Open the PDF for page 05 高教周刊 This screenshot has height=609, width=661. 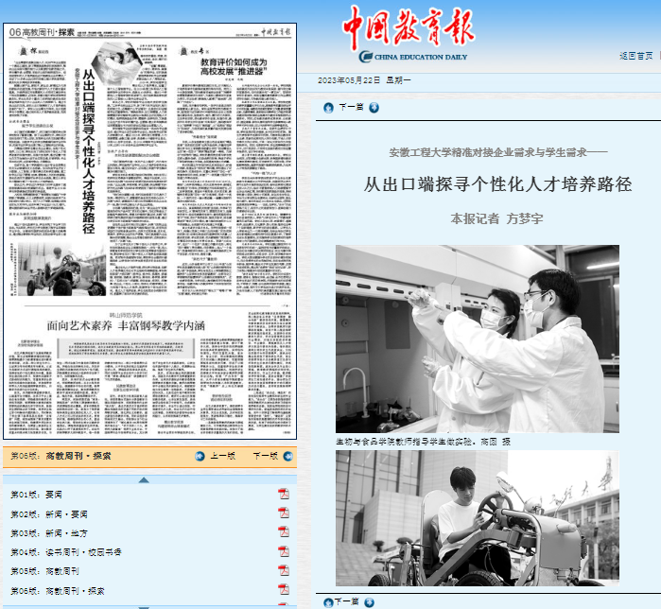pos(283,571)
